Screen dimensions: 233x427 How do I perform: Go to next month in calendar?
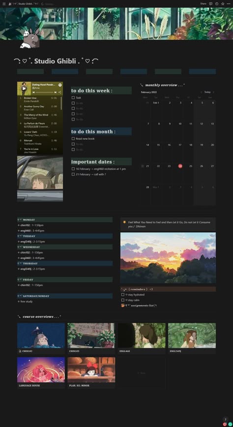coord(213,92)
